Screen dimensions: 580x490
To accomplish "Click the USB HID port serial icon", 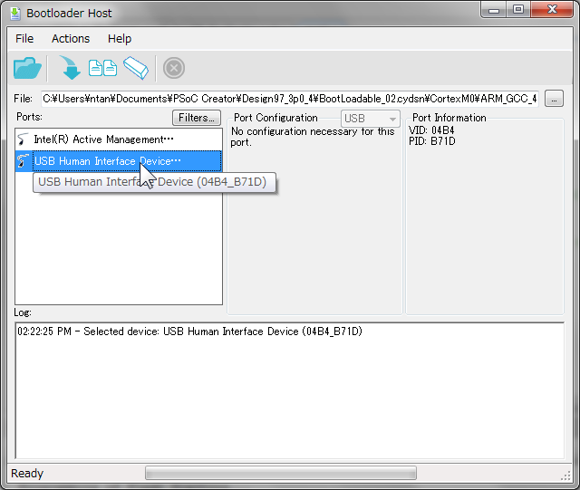I will click(x=23, y=161).
